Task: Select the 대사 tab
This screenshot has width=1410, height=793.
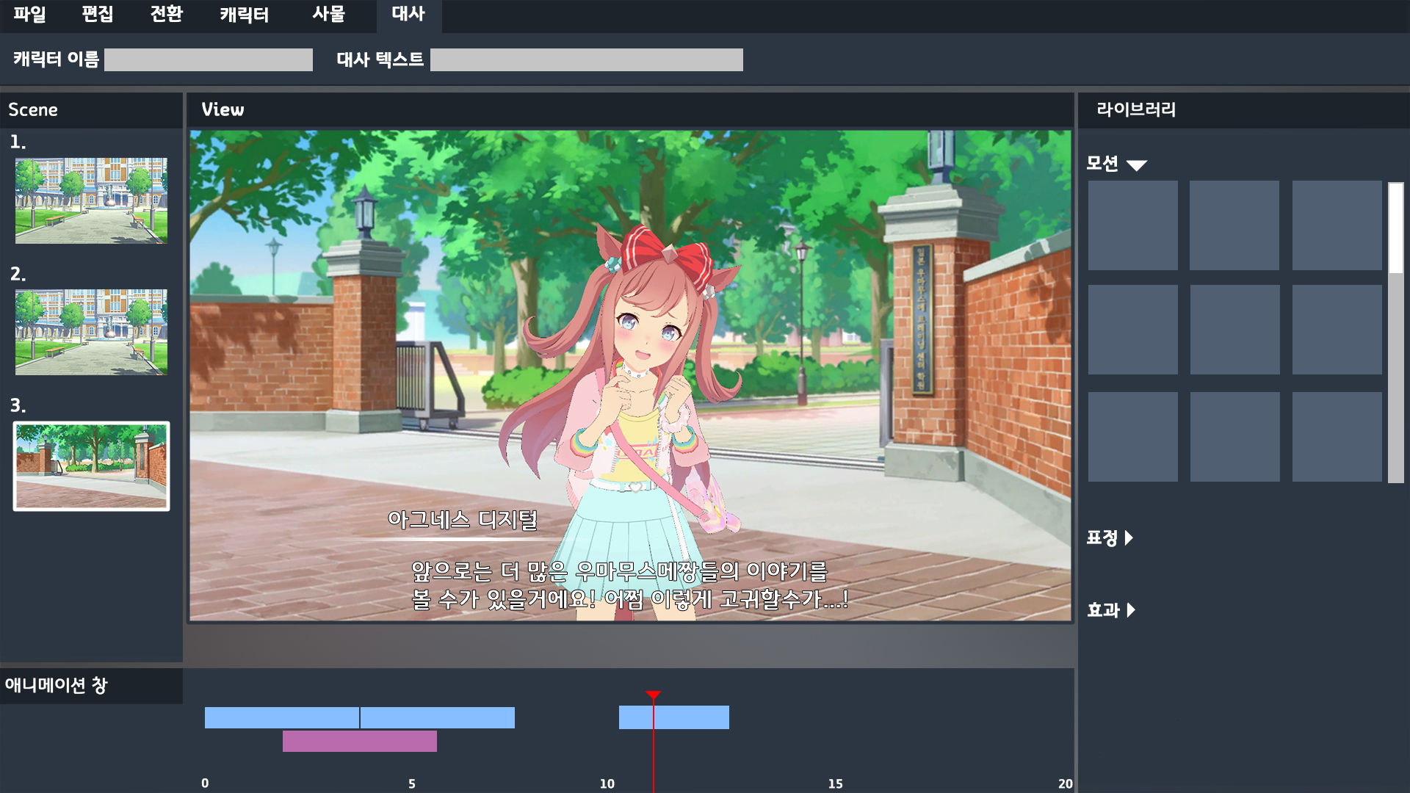Action: tap(408, 15)
